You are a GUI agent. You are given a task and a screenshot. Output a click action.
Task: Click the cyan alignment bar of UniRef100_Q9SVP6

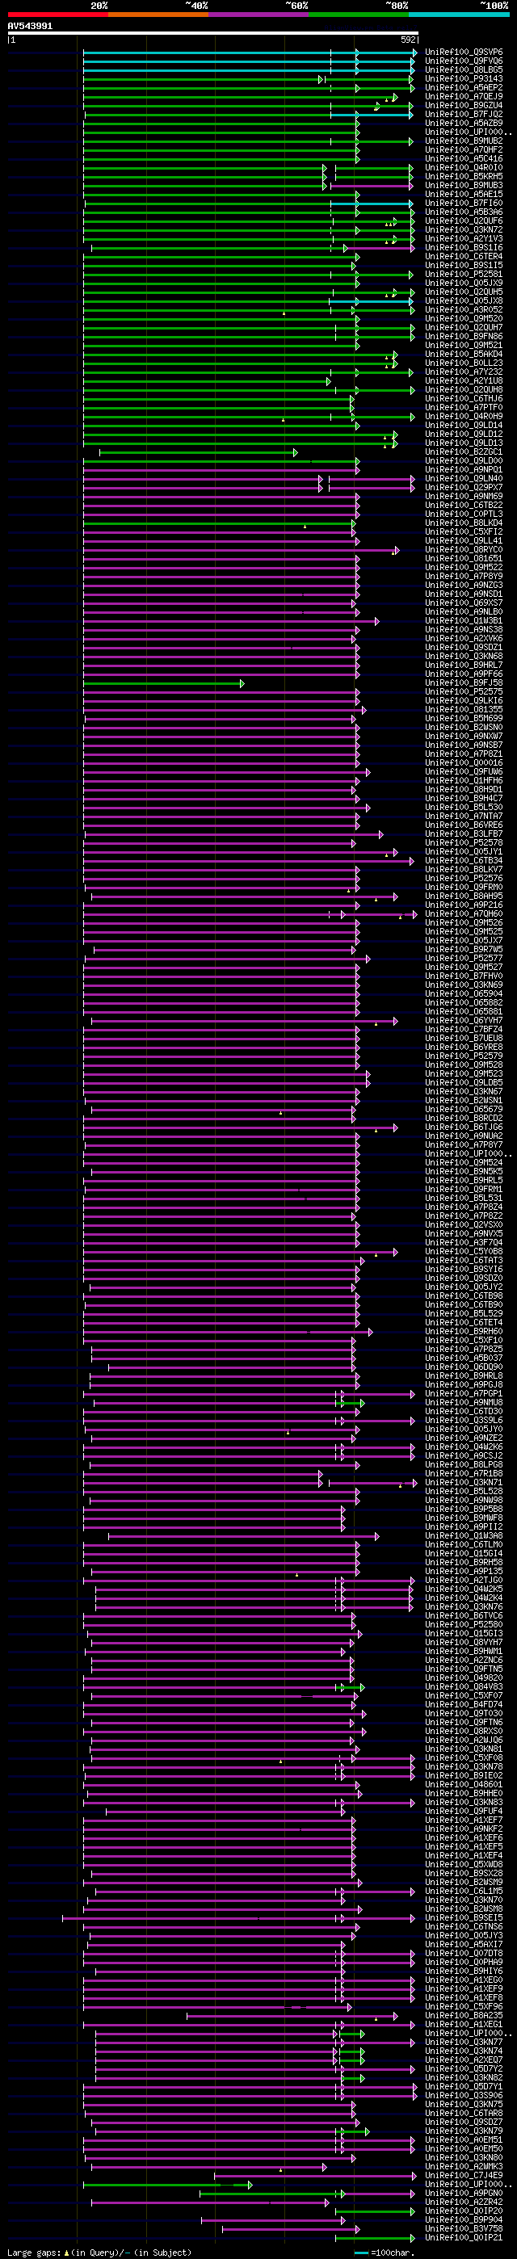coord(250,52)
